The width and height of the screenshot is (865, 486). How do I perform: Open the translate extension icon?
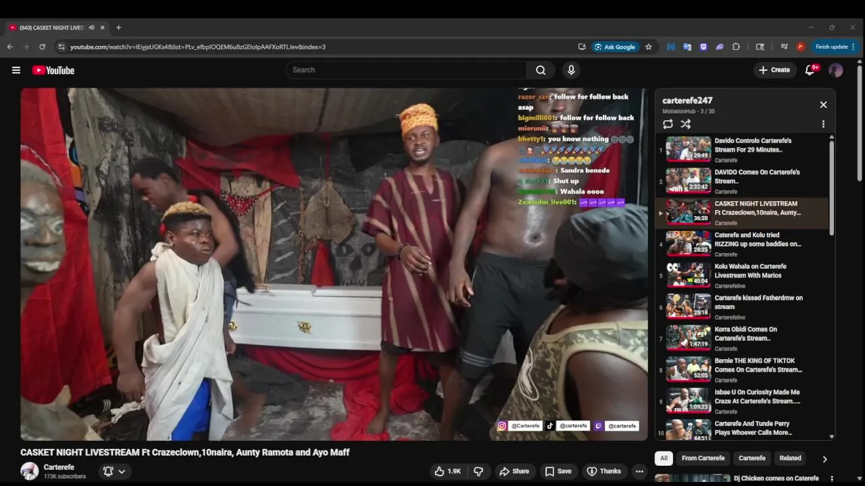[x=687, y=47]
